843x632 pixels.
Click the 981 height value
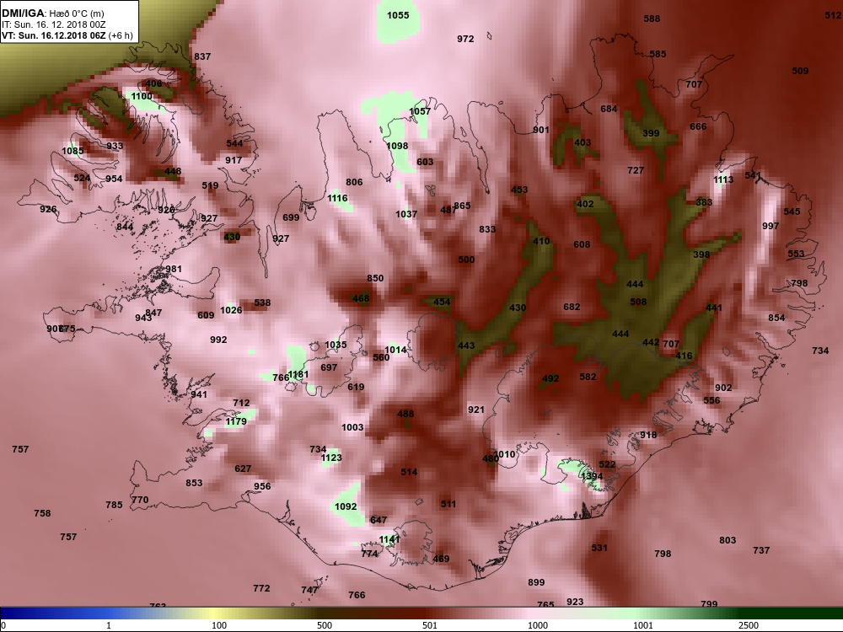tap(173, 269)
